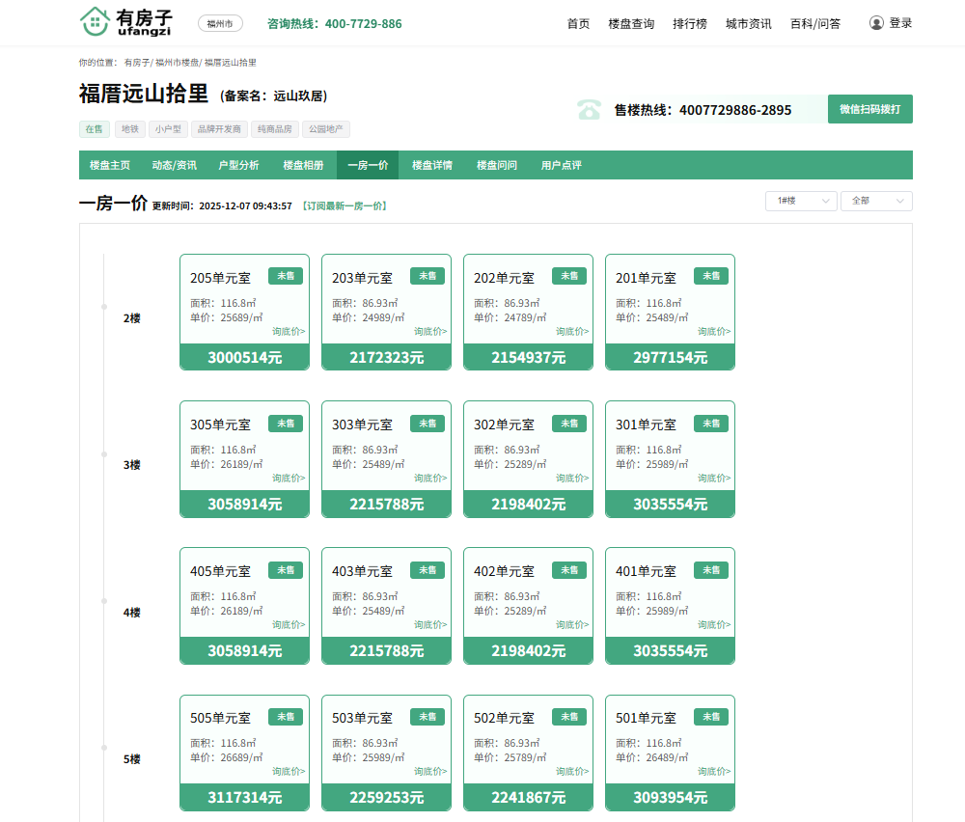Click the 订阅最新一房一价 link
Image resolution: width=965 pixels, height=822 pixels.
pos(345,205)
